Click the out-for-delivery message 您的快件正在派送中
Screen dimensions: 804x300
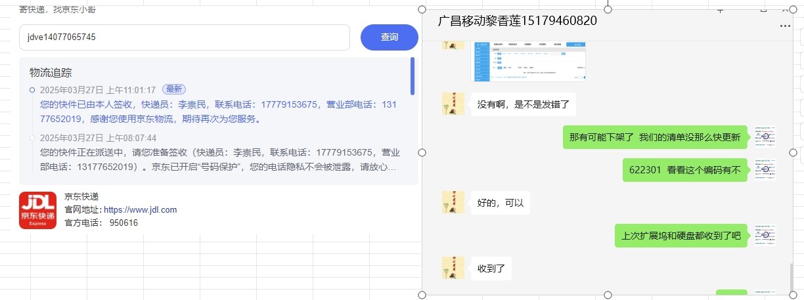(219, 160)
